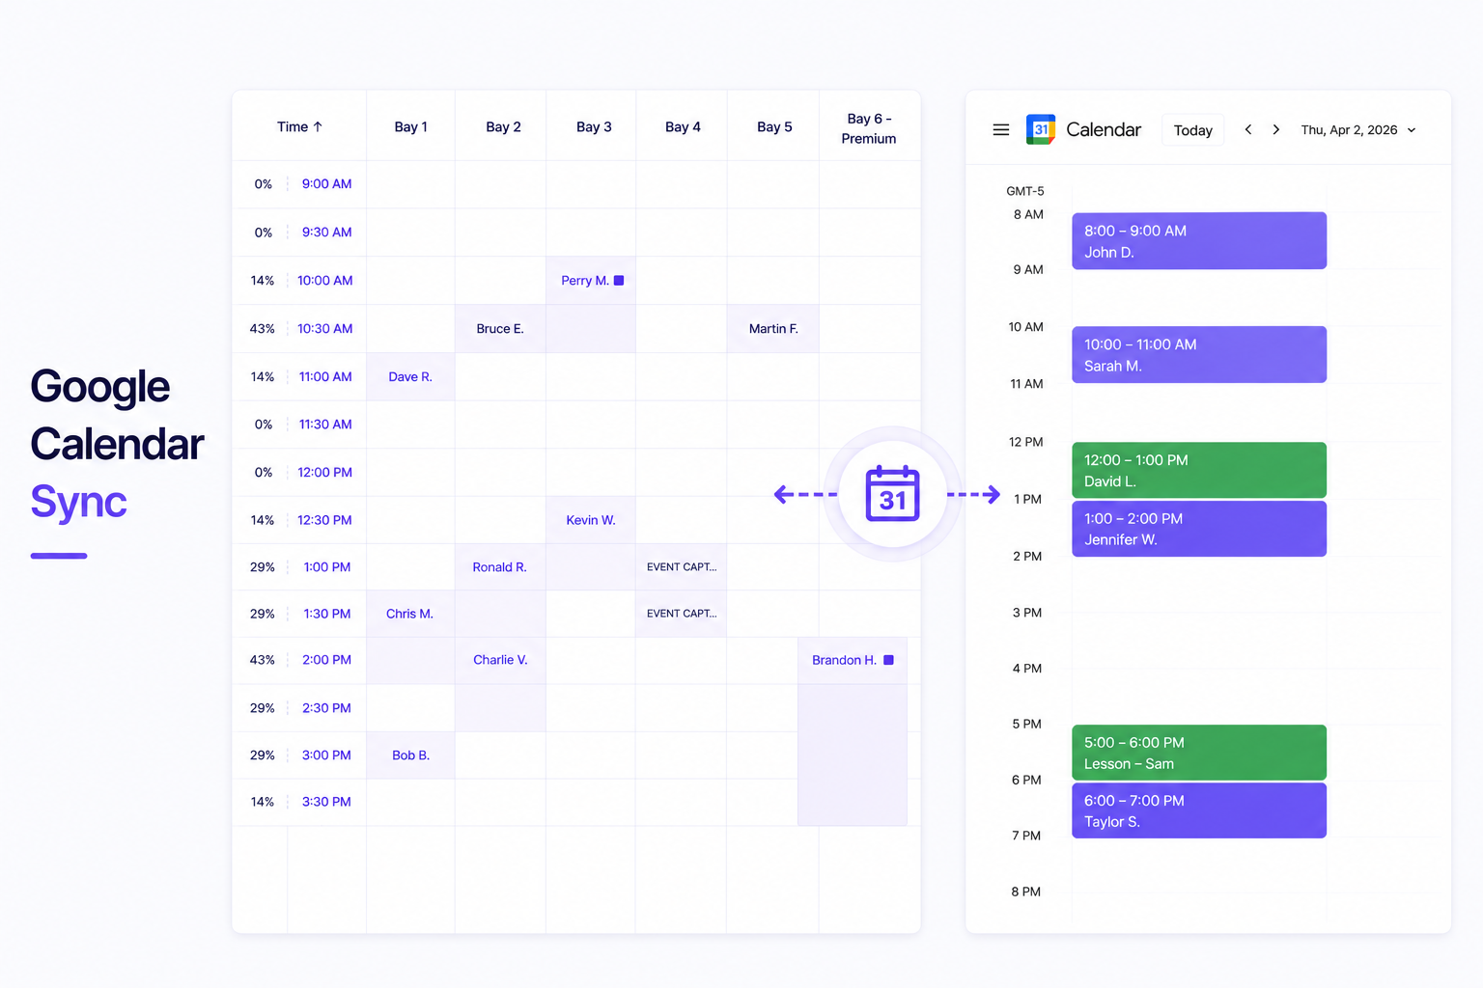Click the Calendar title text
This screenshot has height=988, width=1483.
tap(1104, 129)
